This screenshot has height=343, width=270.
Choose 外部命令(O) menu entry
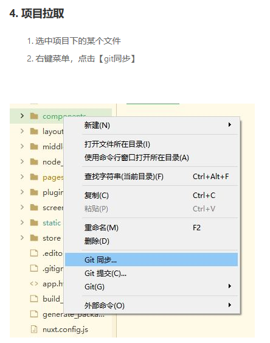pos(151,305)
